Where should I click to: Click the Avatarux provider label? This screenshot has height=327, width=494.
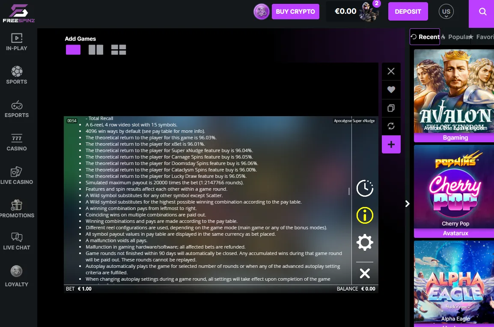454,233
